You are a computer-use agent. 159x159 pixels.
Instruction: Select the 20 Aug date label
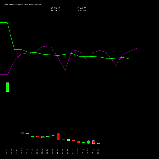78,151
